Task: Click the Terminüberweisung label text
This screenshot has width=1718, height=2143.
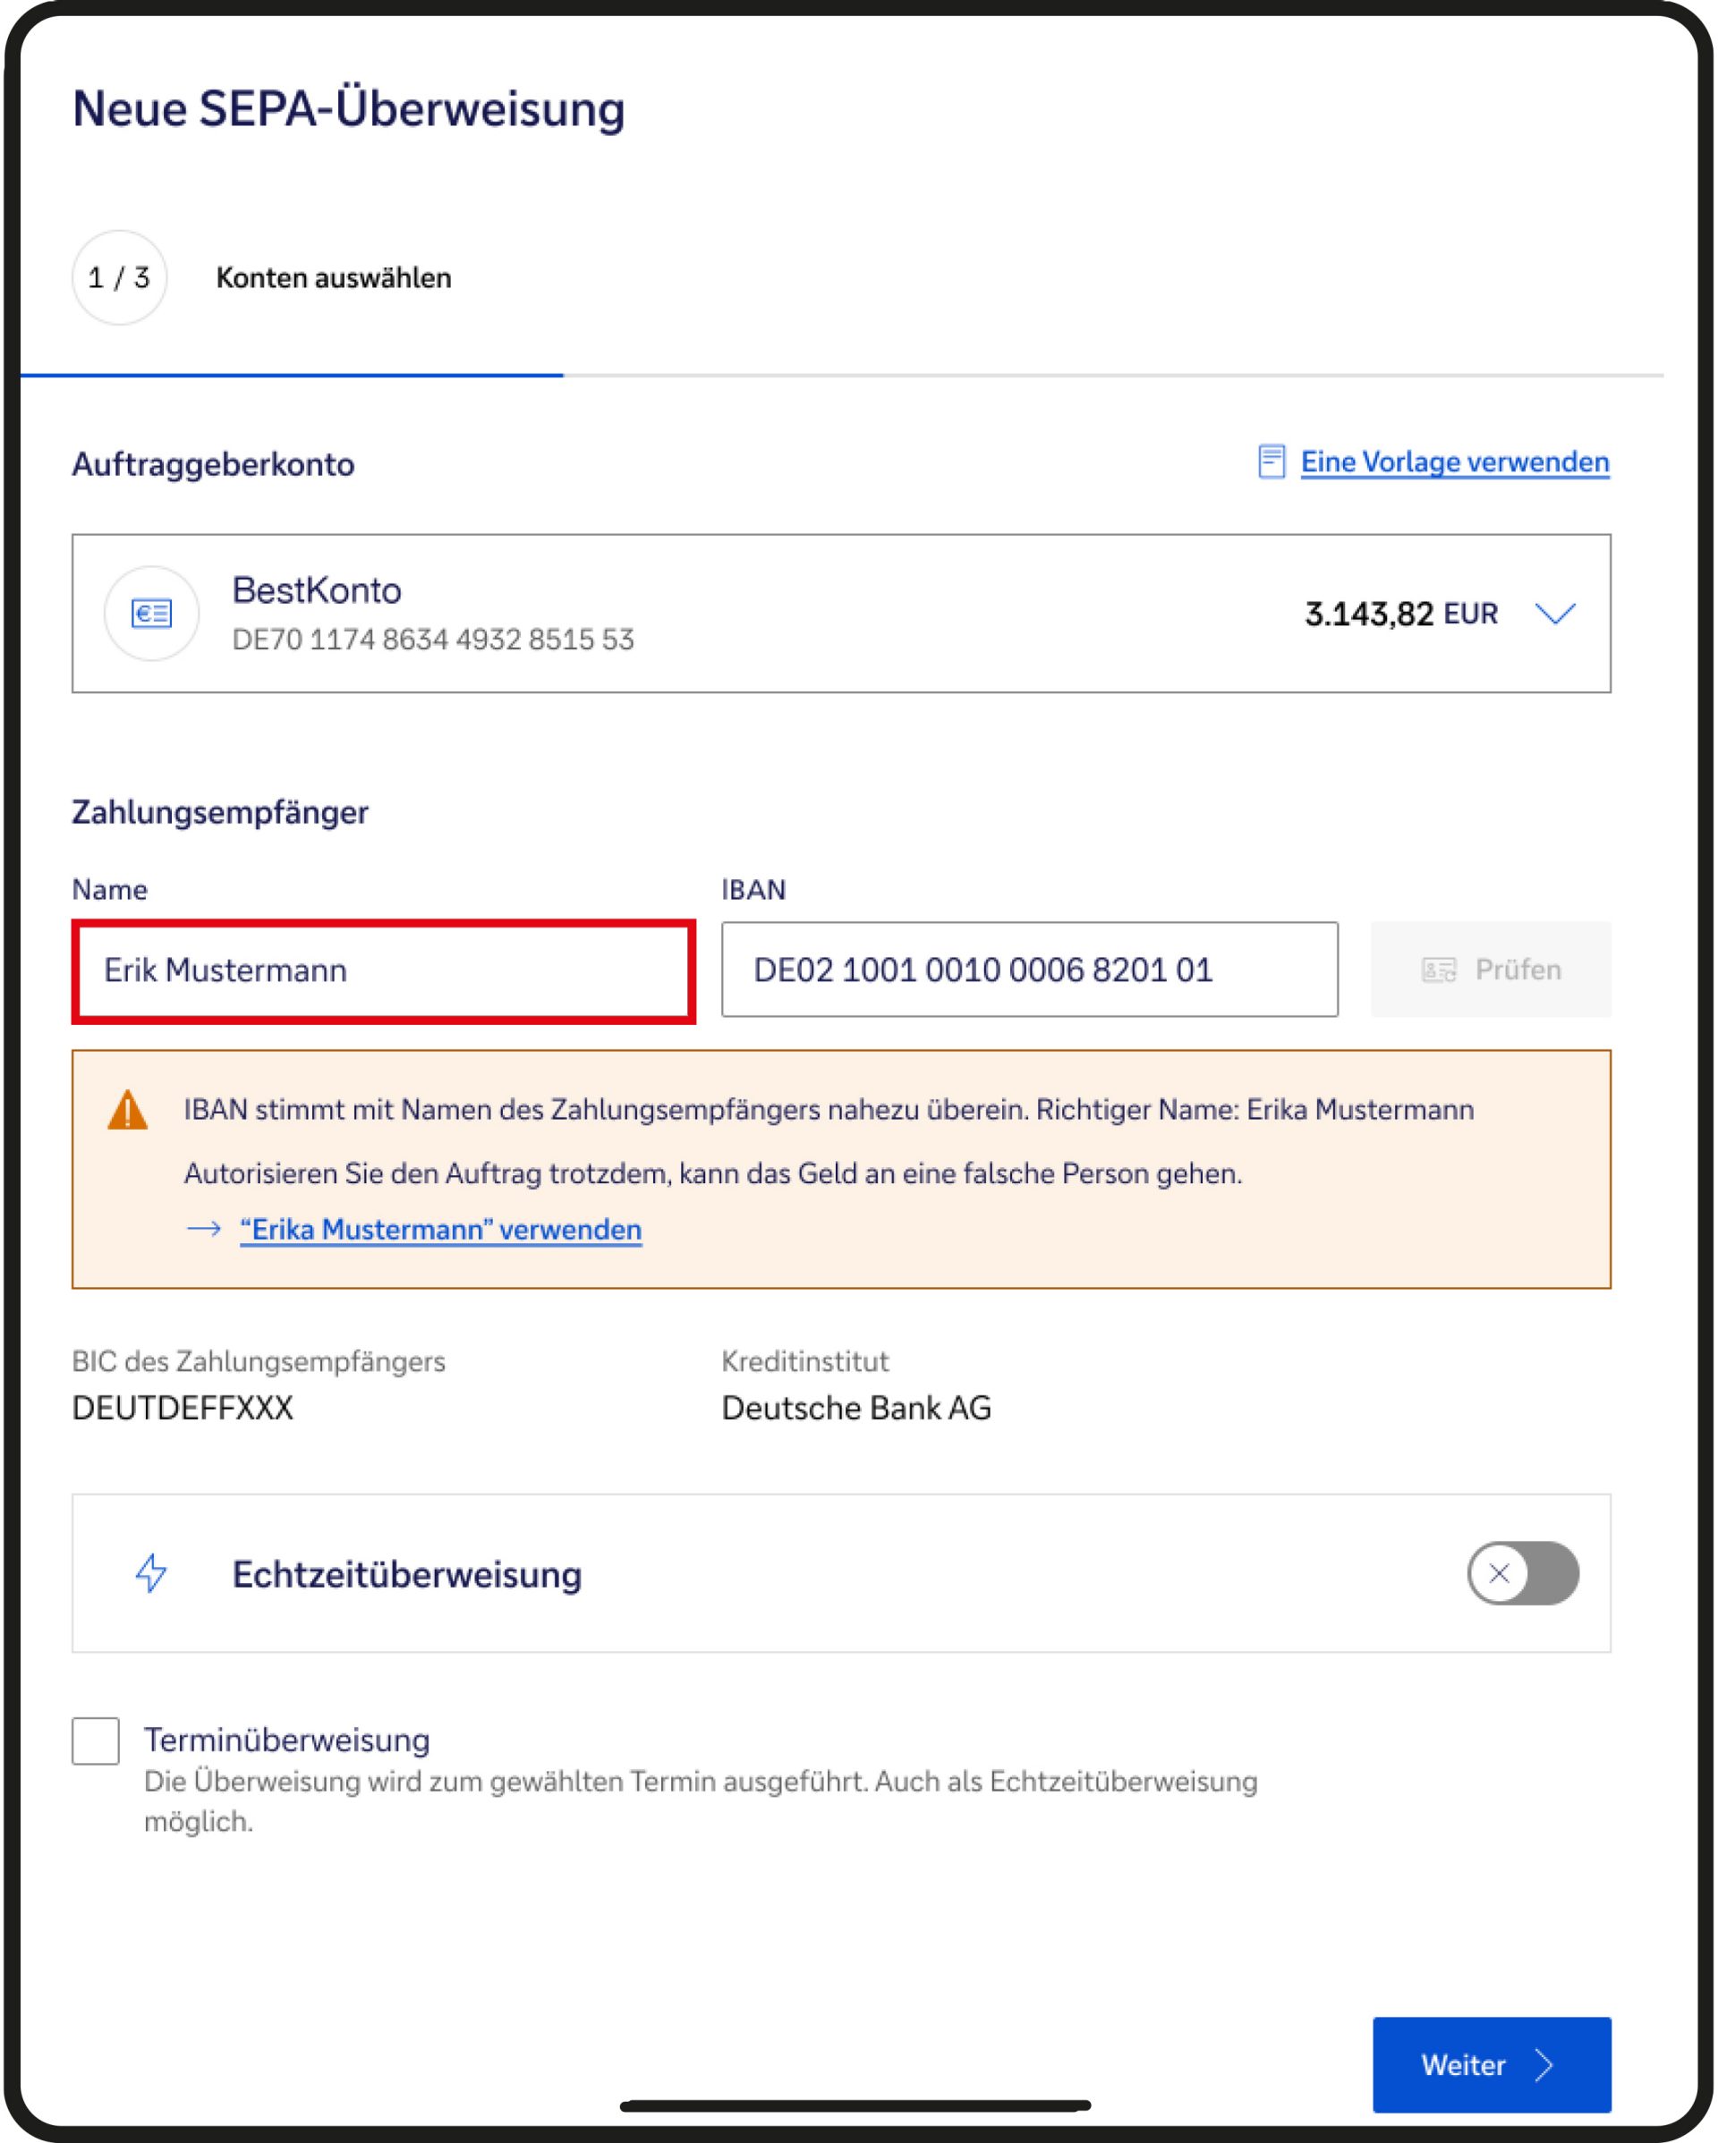Action: 286,1741
